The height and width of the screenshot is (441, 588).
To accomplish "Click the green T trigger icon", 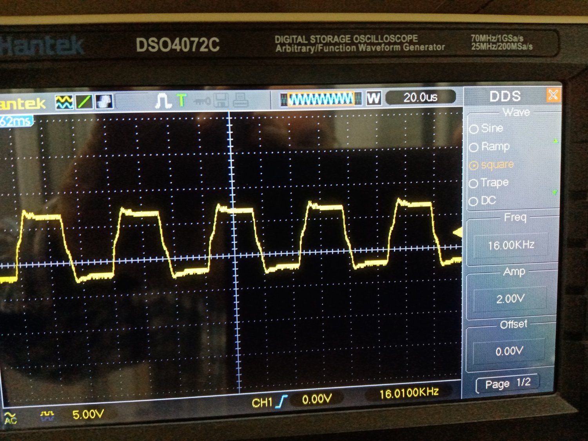I will 181,100.
